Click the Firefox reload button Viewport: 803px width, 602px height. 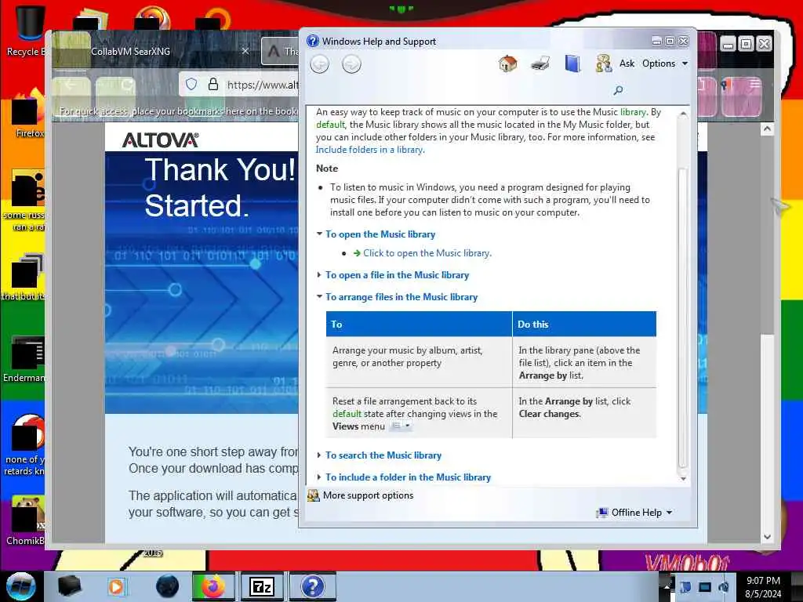[x=126, y=85]
